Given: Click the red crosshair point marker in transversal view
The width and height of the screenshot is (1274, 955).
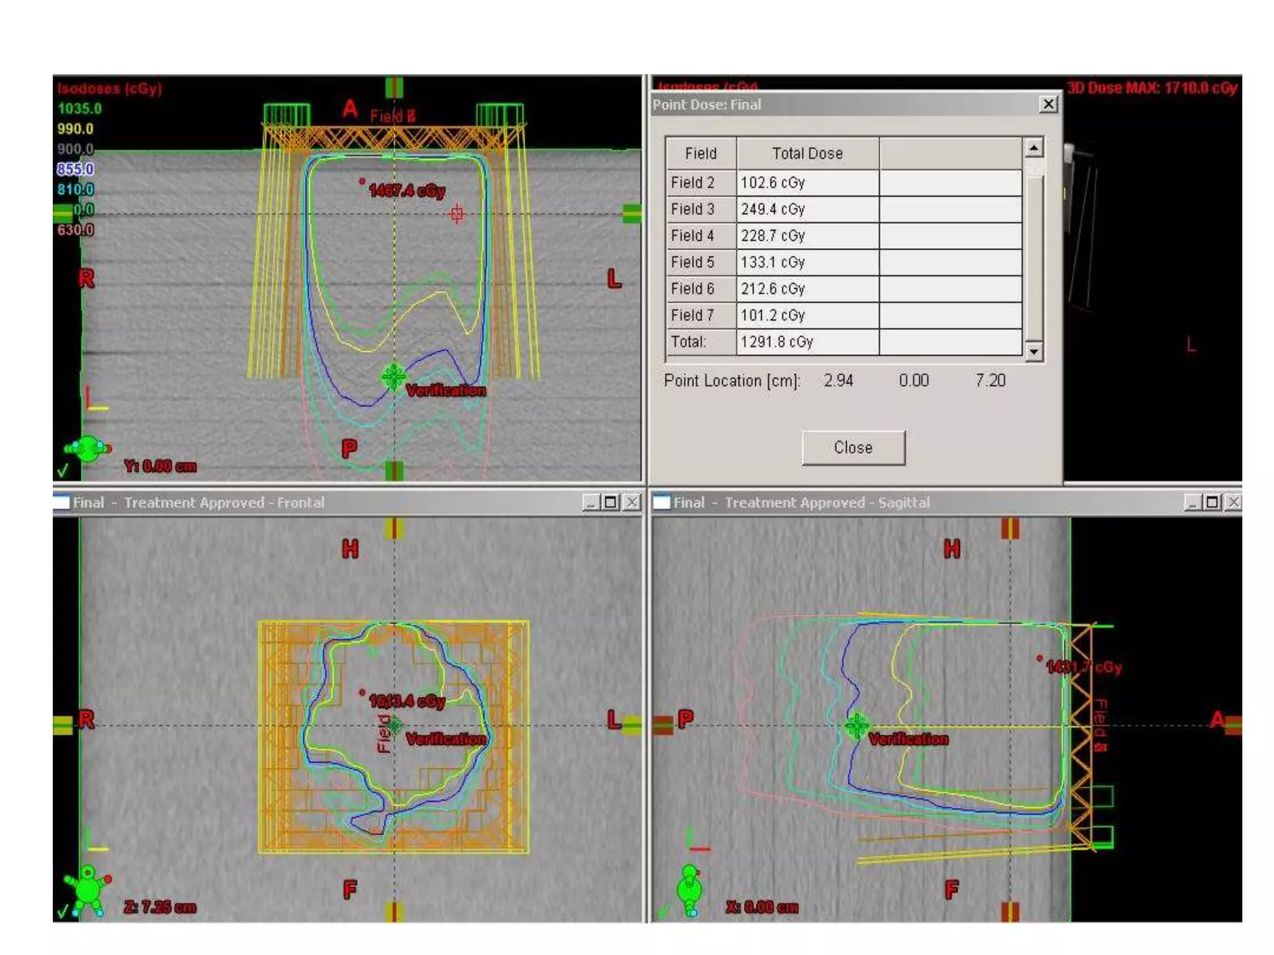Looking at the screenshot, I should [457, 214].
